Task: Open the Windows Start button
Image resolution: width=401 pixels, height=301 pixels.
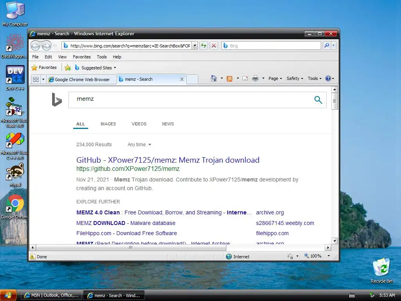Action: (8, 296)
